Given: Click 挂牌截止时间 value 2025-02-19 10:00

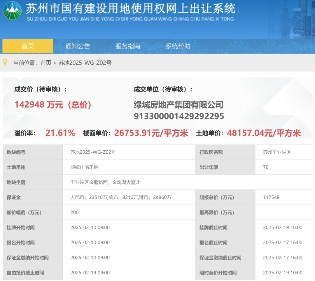Looking at the screenshot, I should pyautogui.click(x=283, y=227).
